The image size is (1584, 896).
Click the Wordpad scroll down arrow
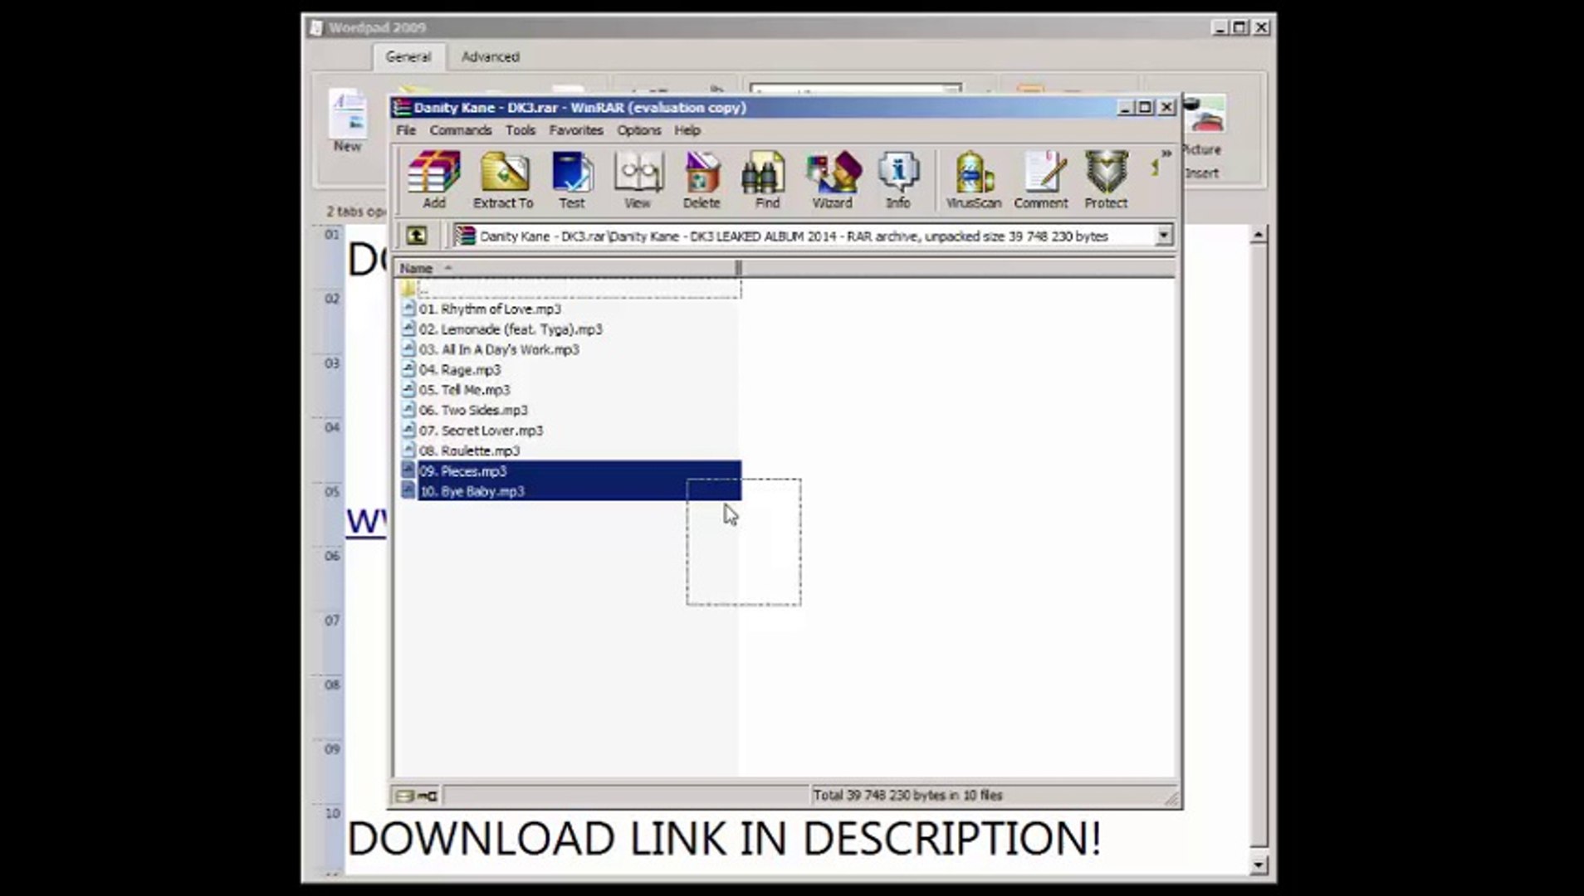click(1259, 865)
